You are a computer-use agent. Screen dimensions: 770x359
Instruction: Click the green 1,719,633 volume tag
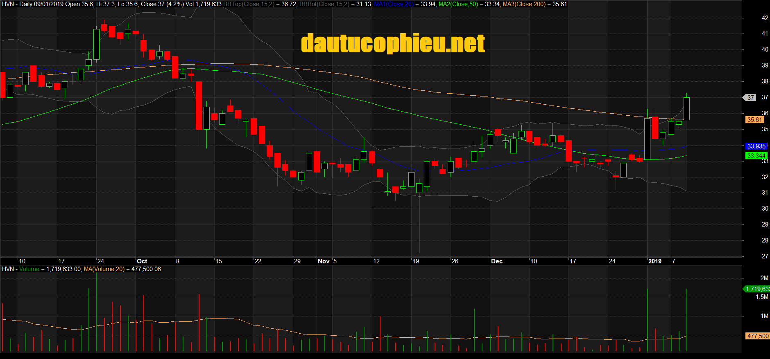[x=757, y=289]
